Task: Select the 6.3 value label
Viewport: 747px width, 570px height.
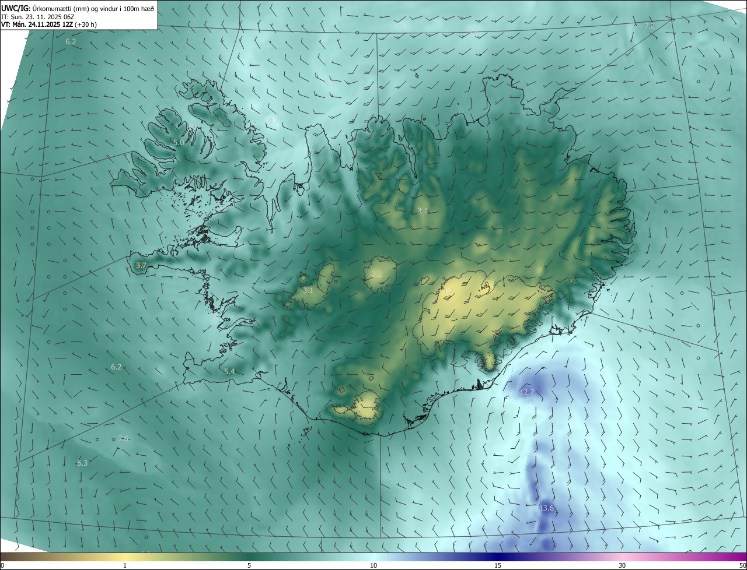Action: tap(82, 463)
